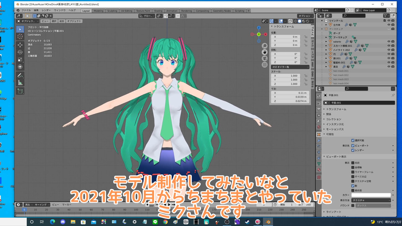Toggle eye icon for ハイライト.002
The height and width of the screenshot is (226, 402).
[389, 50]
